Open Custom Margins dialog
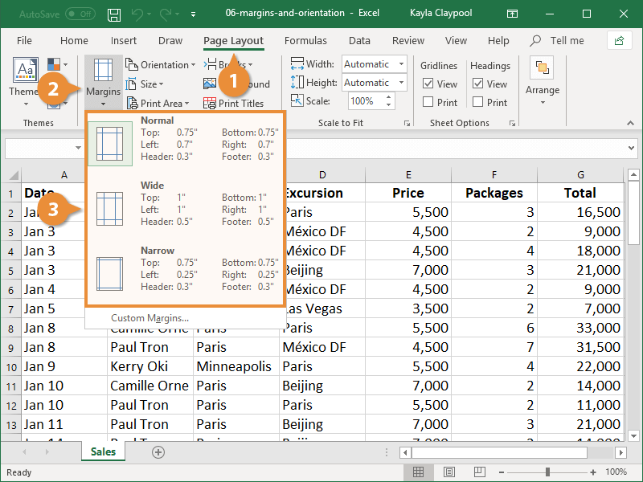 click(x=149, y=318)
